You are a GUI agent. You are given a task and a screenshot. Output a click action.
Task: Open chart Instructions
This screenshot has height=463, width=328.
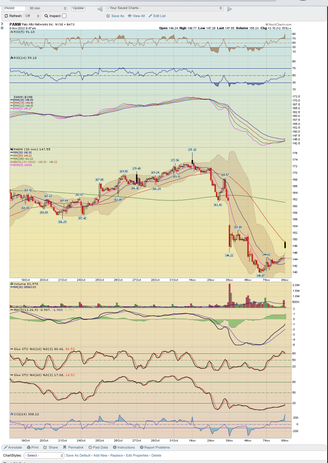point(124,447)
